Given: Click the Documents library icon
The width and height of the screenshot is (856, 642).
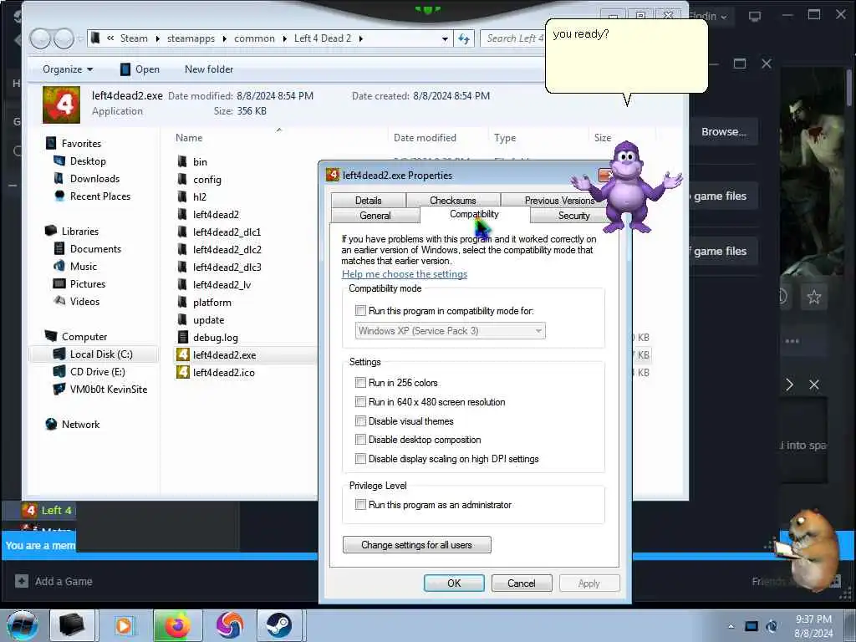Looking at the screenshot, I should (59, 248).
